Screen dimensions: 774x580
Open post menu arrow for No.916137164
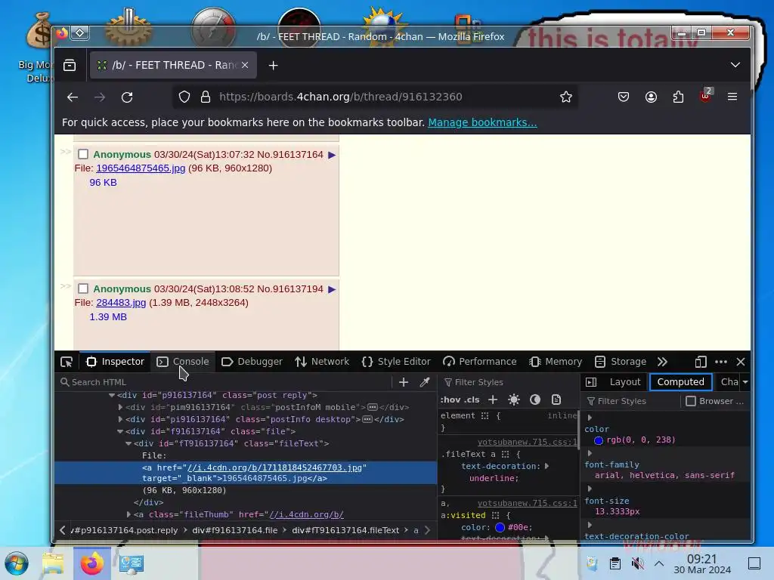332,155
